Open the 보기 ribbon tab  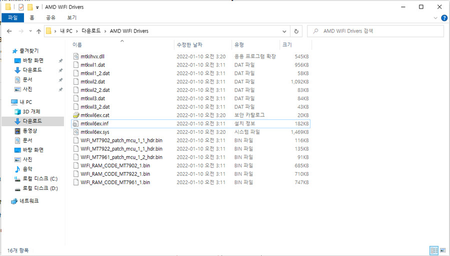pyautogui.click(x=71, y=18)
